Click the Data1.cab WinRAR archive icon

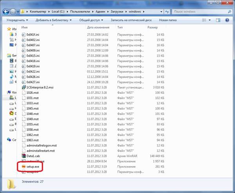tap(24, 155)
